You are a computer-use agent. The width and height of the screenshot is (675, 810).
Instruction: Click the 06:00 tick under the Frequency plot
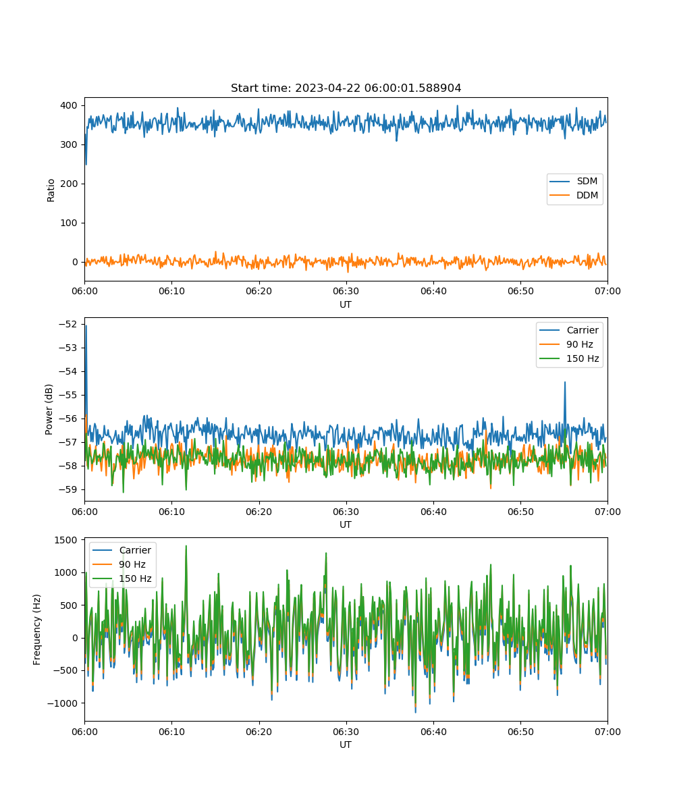pos(84,731)
